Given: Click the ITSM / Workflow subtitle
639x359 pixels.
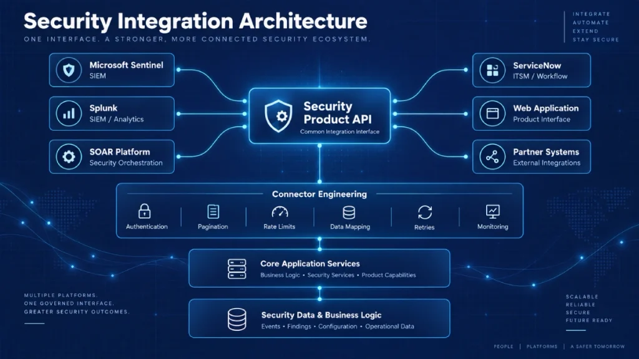Looking at the screenshot, I should click(x=540, y=76).
